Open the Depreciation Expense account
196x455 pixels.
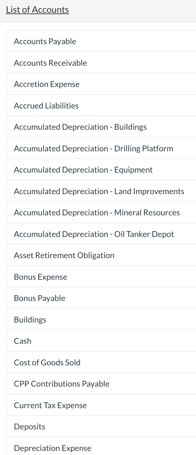pos(52,448)
